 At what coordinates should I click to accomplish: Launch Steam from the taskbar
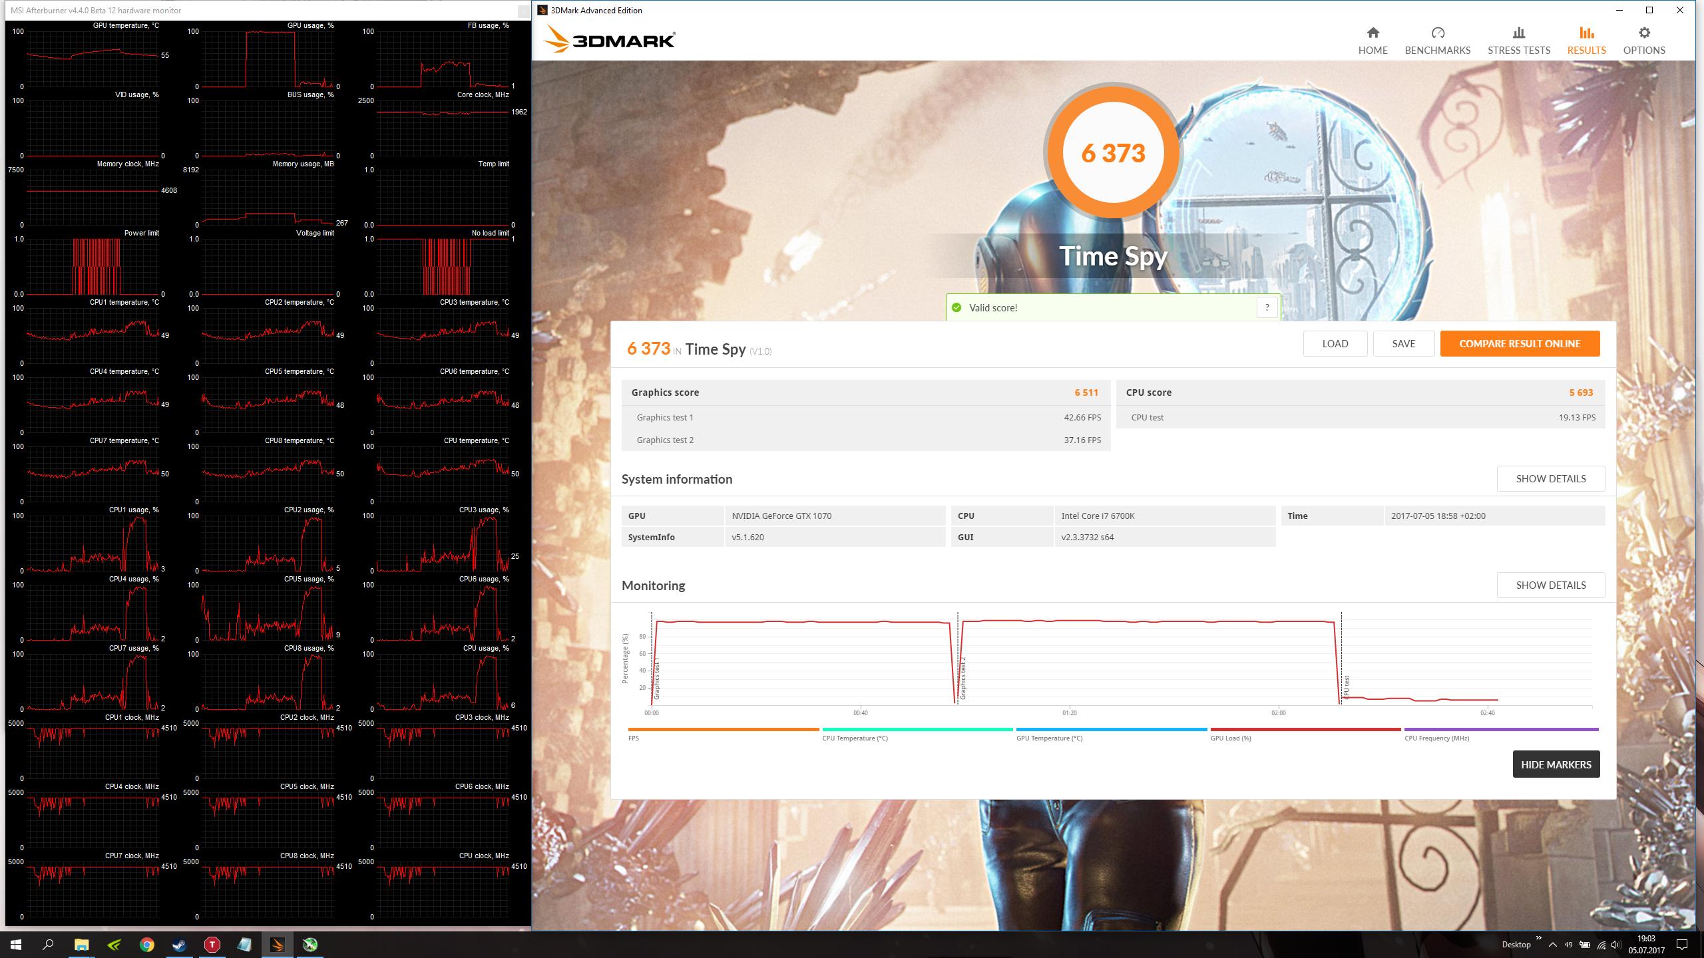click(180, 944)
